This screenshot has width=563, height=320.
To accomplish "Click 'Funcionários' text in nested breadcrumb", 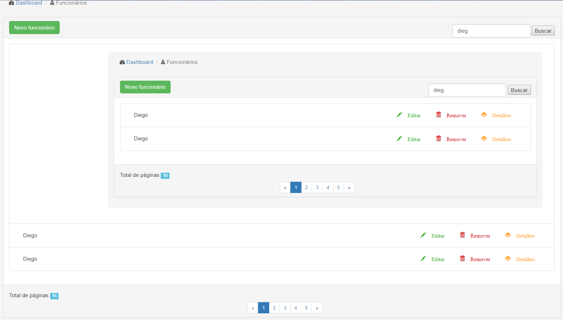I will (182, 62).
